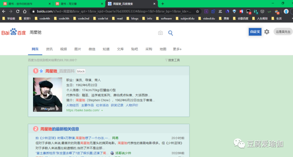
Task: Close the 简书 - 写文章 tab
Action: 102,4
